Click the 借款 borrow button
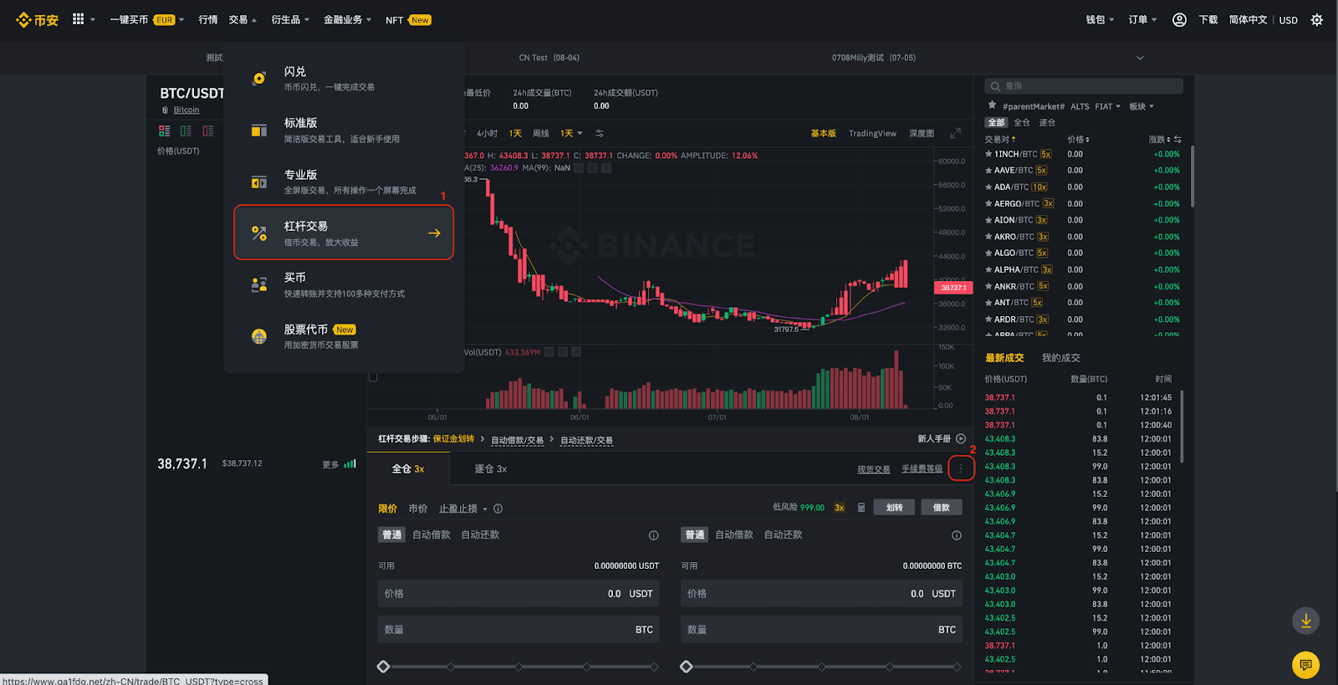The height and width of the screenshot is (685, 1338). (942, 508)
